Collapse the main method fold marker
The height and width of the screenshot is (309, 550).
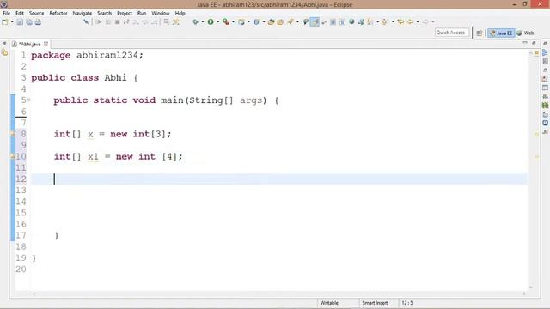(28, 100)
